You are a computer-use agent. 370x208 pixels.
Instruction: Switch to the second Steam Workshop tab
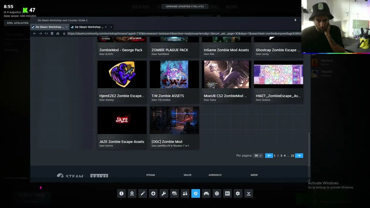(89, 27)
